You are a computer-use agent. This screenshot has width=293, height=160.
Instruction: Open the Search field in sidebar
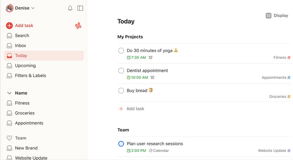click(x=22, y=36)
